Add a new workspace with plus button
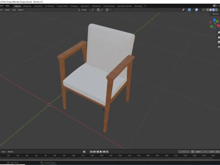The width and height of the screenshot is (220, 165). [x=145, y=6]
